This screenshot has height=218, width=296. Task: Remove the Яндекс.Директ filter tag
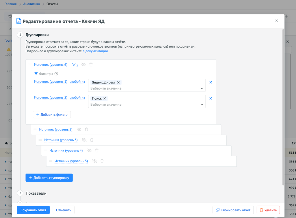click(x=119, y=82)
